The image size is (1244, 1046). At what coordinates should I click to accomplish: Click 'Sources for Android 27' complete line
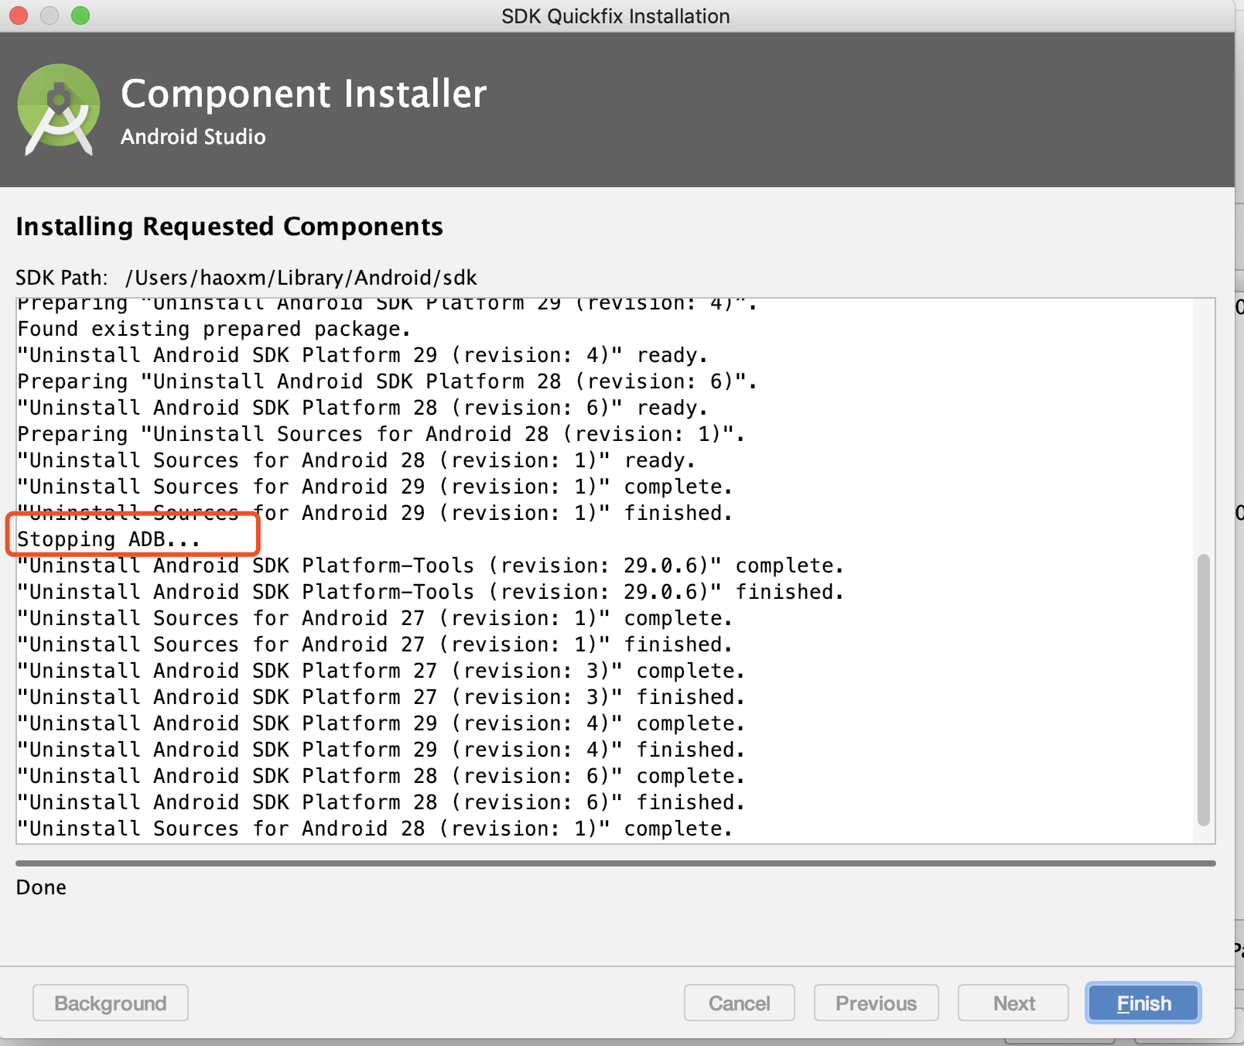375,618
